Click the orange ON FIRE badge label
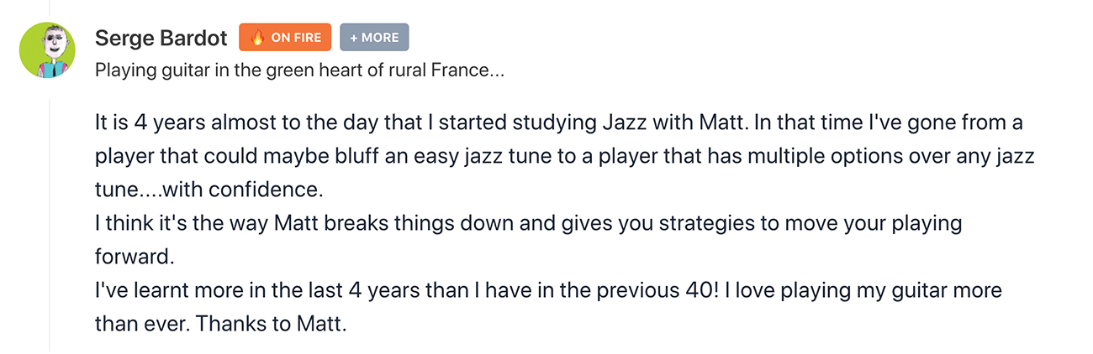 pos(287,38)
